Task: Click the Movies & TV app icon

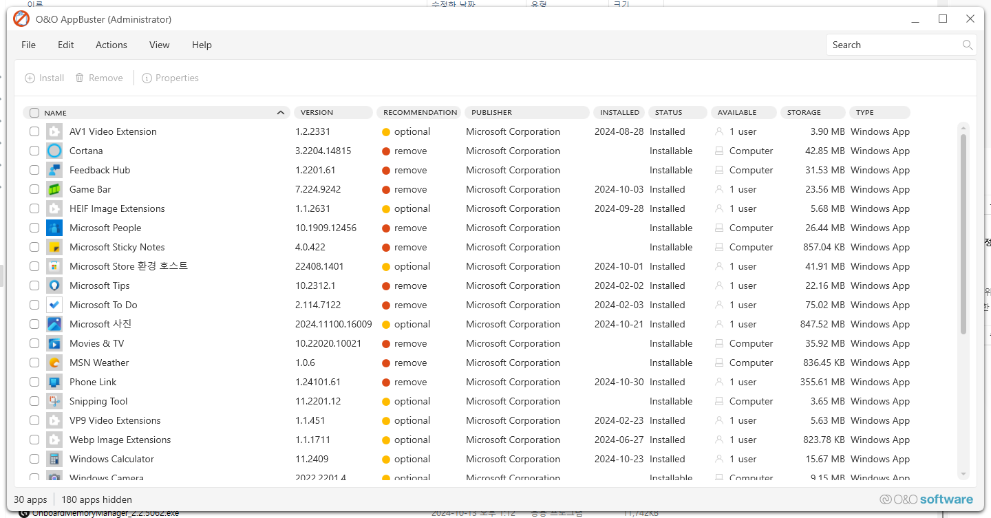Action: tap(54, 343)
